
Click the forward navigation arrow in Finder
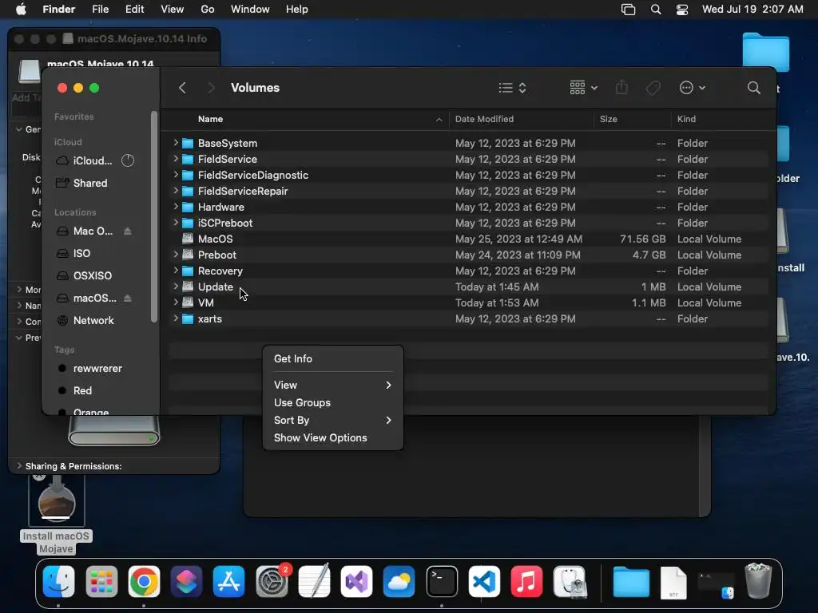(x=211, y=88)
